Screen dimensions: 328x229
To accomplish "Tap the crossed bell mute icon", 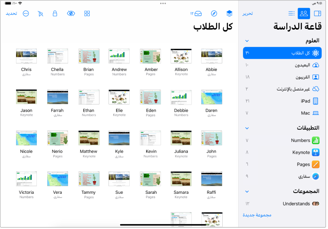I will [40, 14].
